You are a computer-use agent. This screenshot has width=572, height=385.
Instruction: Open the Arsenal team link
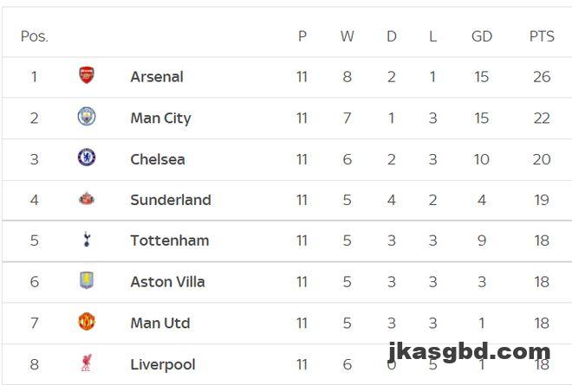[x=157, y=76]
